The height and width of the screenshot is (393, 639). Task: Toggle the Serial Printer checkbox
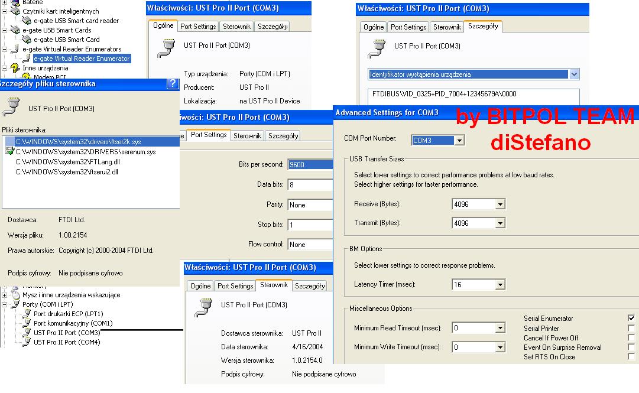tap(631, 328)
